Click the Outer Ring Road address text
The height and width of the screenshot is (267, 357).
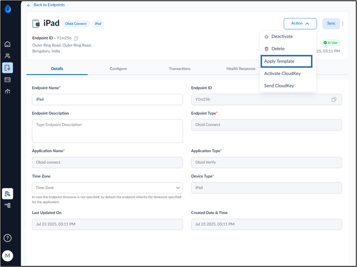(x=62, y=48)
